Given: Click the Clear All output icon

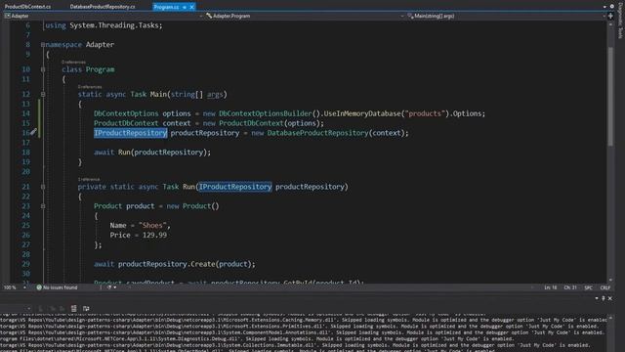Looking at the screenshot, I should tap(74, 309).
